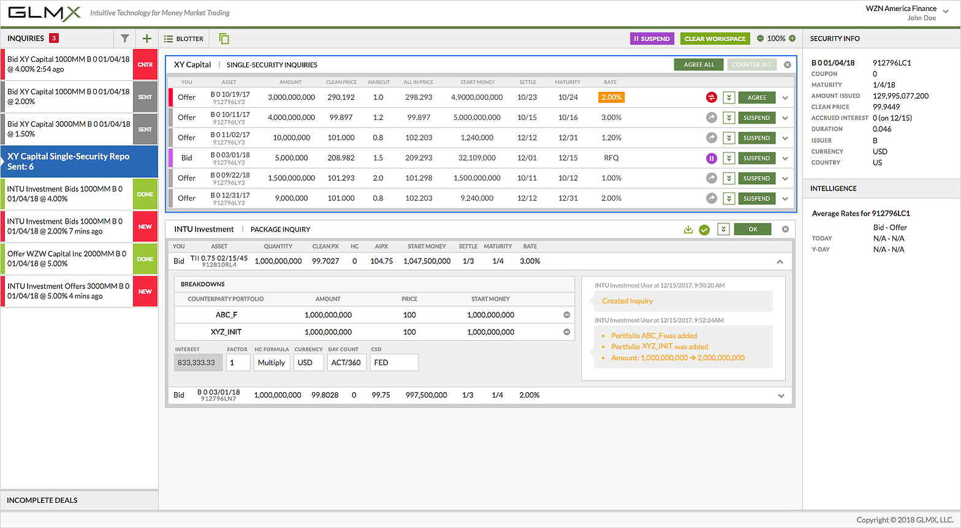Click double-chevron icon on XY Capital B 0 03/01/18 row
The image size is (961, 528).
[729, 158]
